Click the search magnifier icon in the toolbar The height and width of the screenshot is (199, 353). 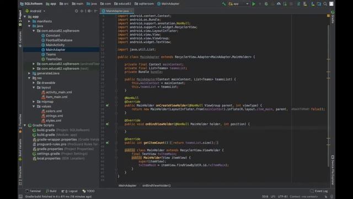point(325,4)
